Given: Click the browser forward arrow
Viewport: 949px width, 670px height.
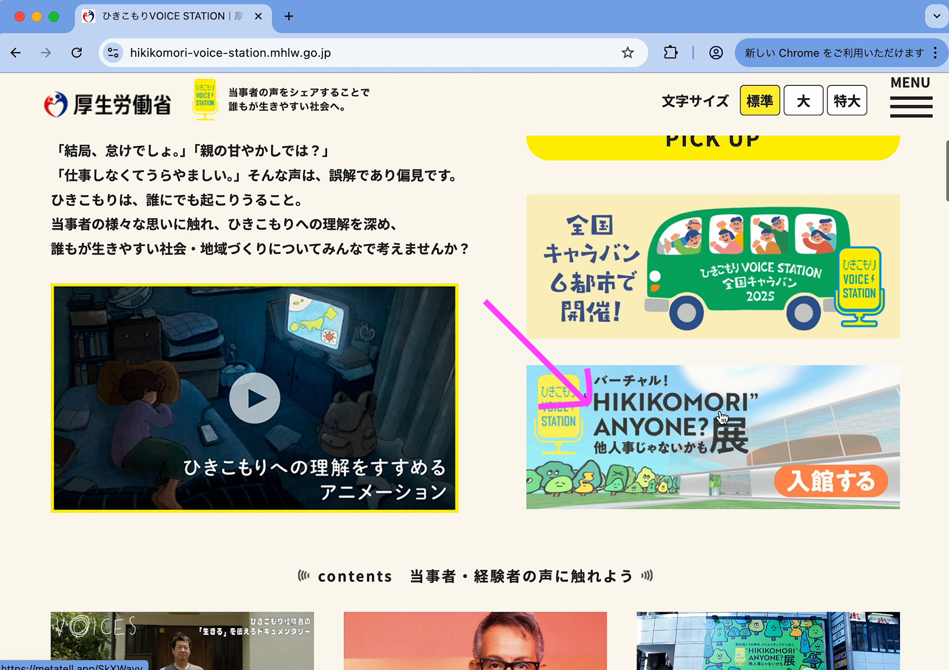Looking at the screenshot, I should (x=46, y=53).
